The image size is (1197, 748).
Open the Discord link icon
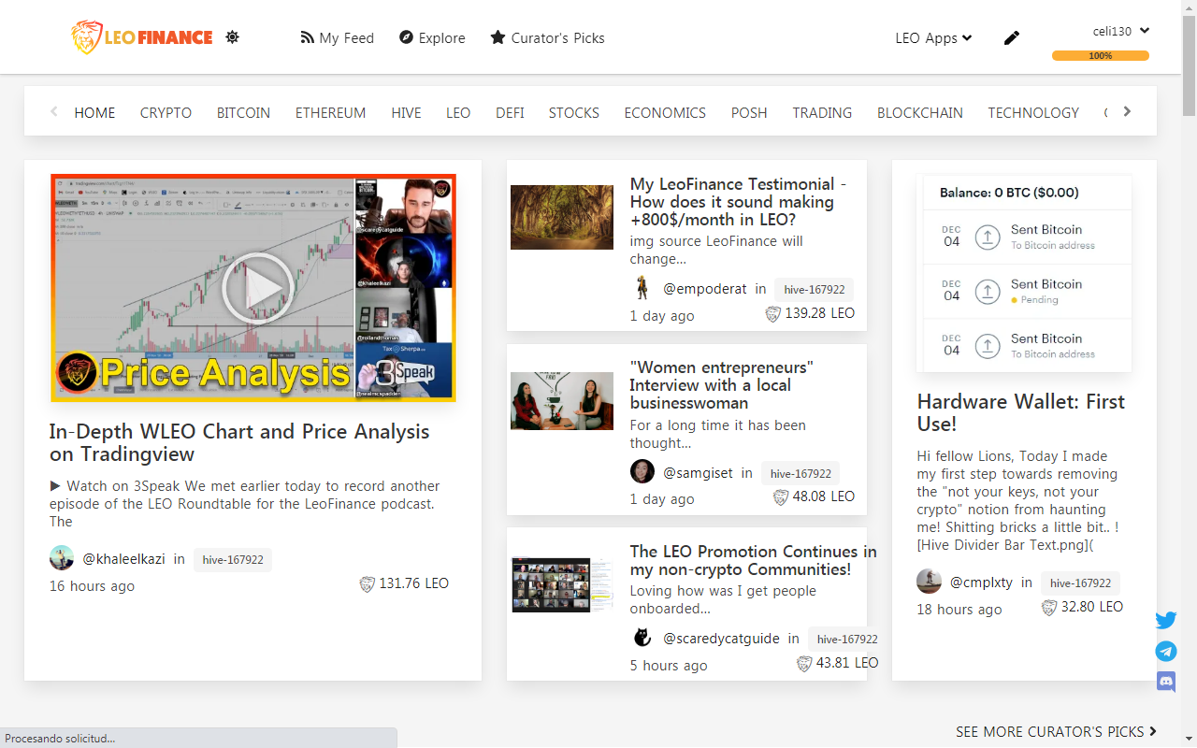pyautogui.click(x=1166, y=682)
